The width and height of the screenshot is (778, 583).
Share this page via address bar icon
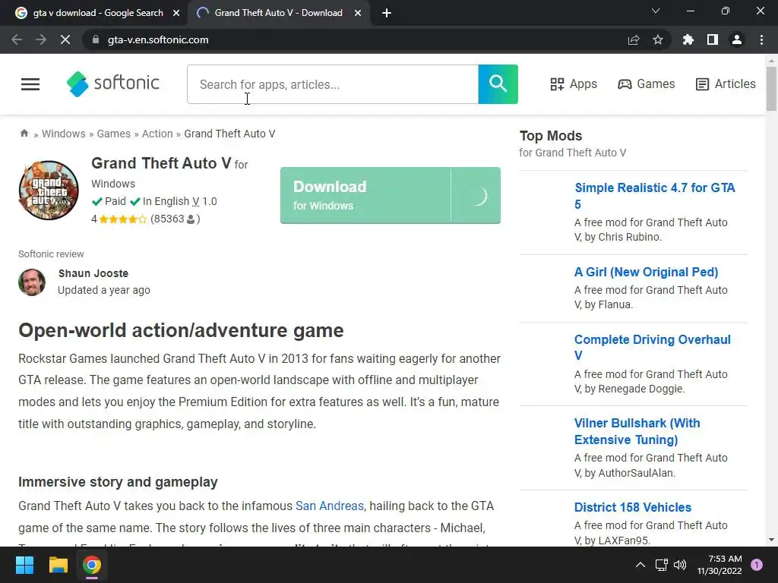coord(634,39)
